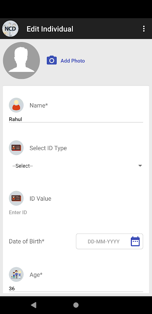
Task: Click the Edit Individual title
Action: (50, 29)
